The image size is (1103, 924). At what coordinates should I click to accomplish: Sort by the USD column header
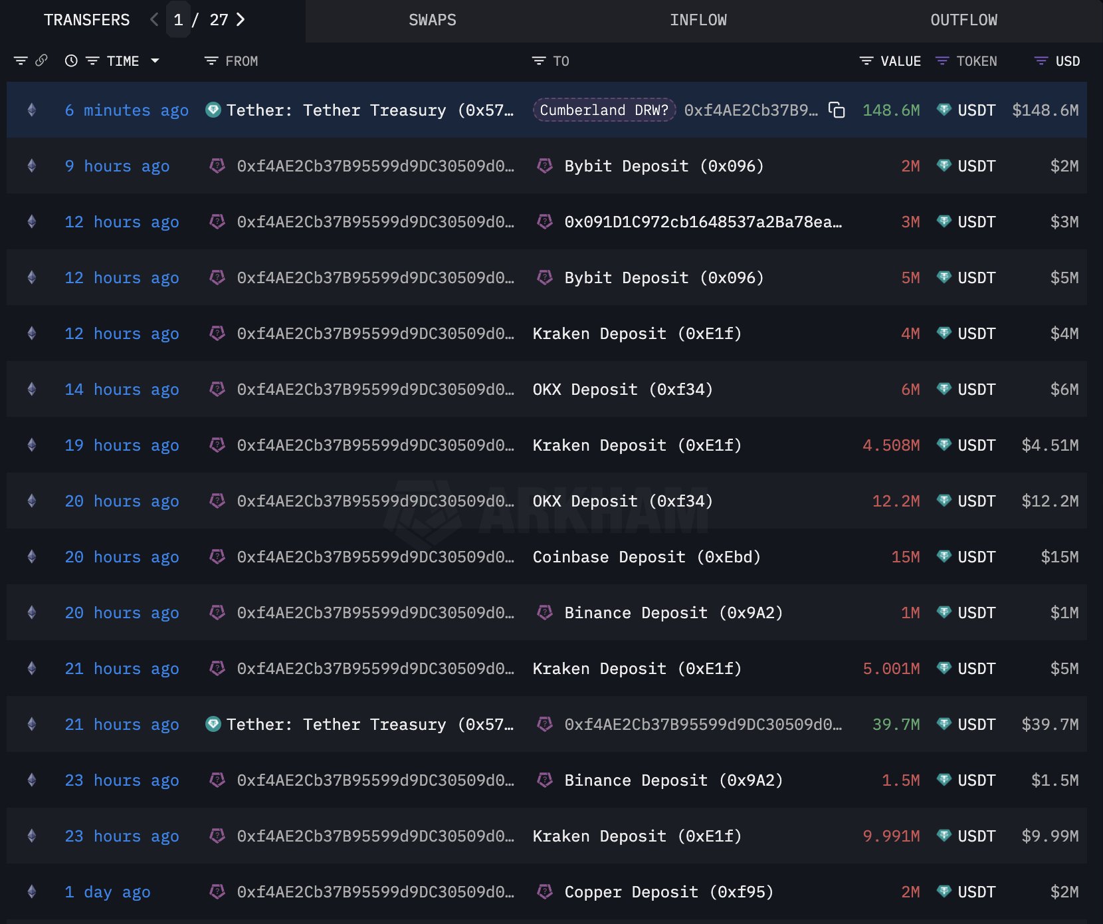pos(1067,61)
